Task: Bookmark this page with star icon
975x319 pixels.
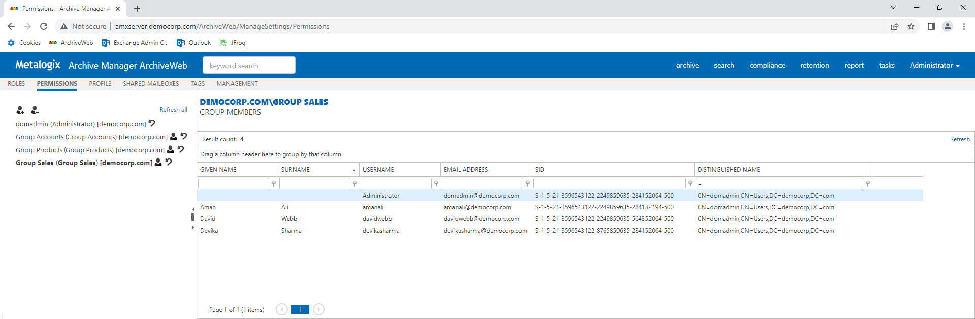Action: point(911,26)
